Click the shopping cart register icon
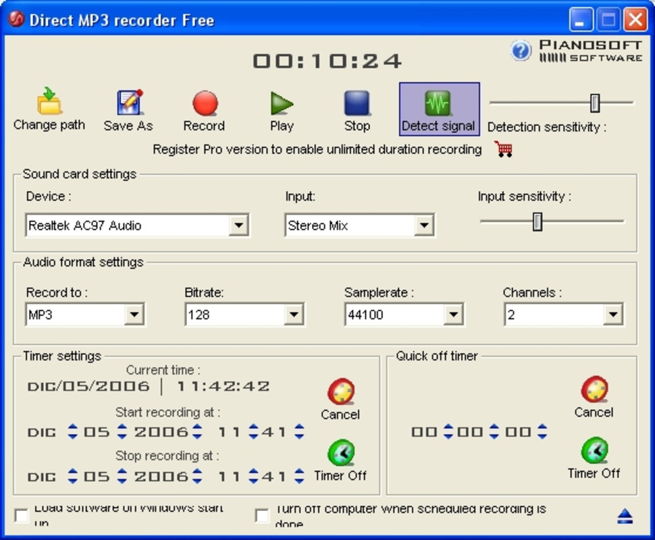655x540 pixels. tap(504, 149)
